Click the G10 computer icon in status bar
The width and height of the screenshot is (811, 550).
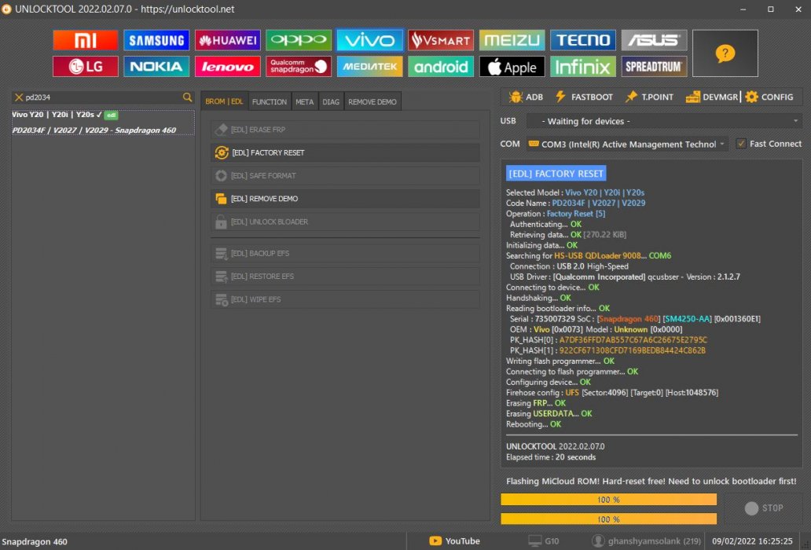(x=544, y=541)
